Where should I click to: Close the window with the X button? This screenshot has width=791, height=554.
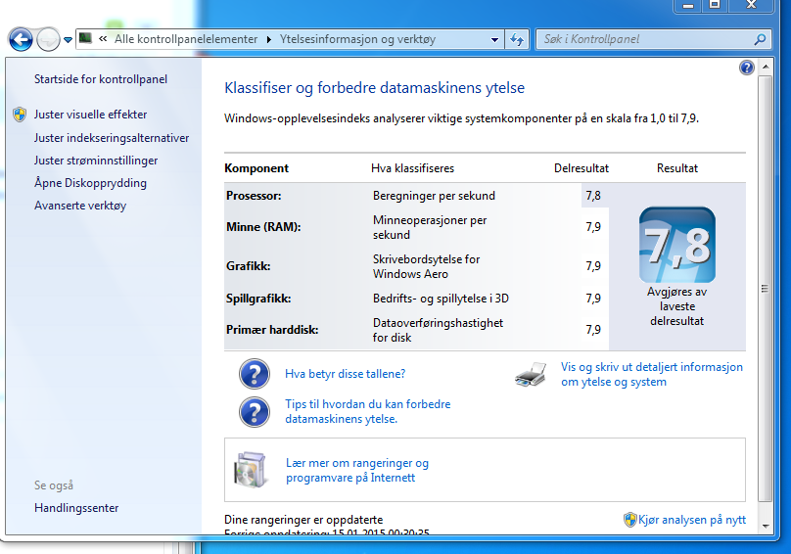[751, 5]
